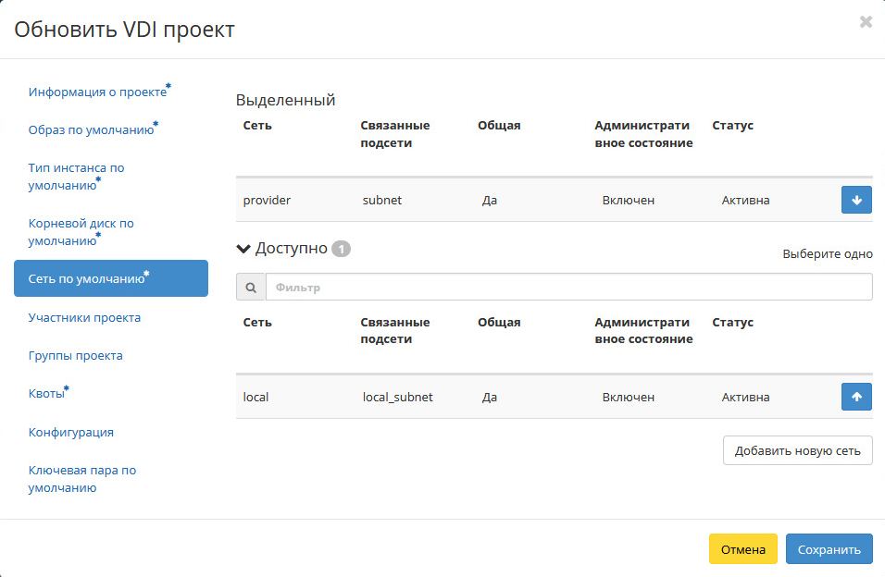The height and width of the screenshot is (577, 885).
Task: Close the dialog with the X icon
Action: click(866, 22)
